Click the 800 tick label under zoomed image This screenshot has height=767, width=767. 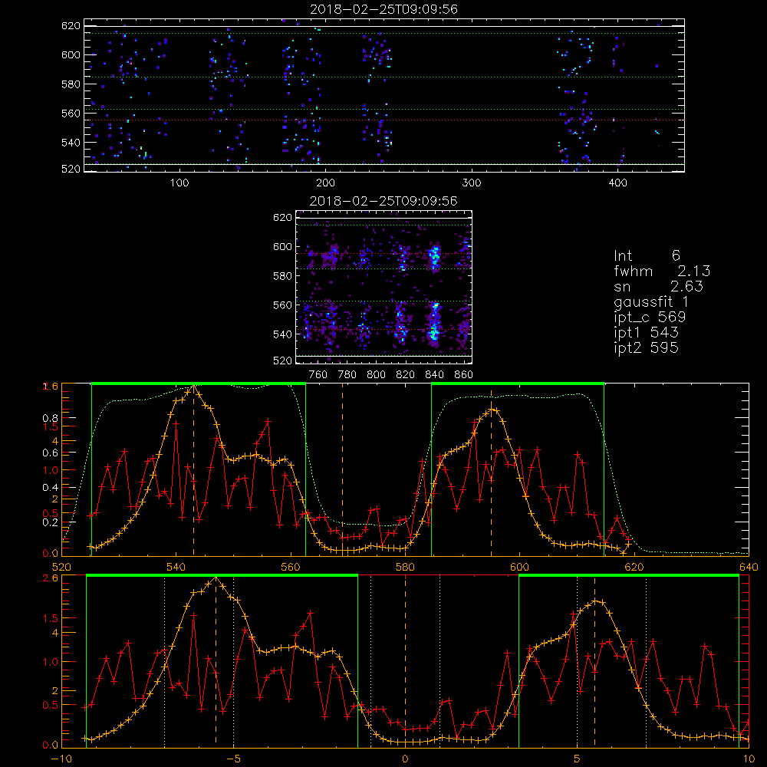(376, 375)
